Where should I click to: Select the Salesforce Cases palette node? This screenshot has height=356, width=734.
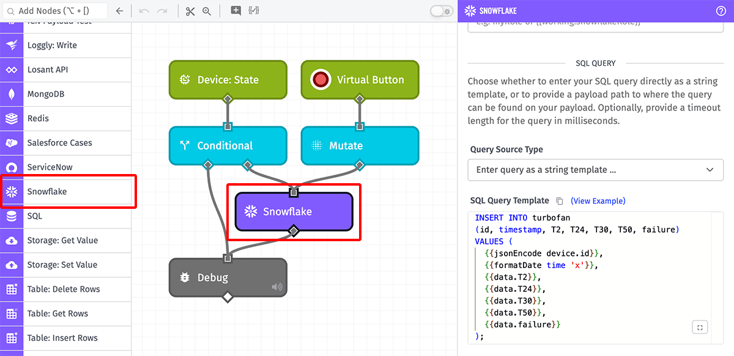(x=65, y=143)
